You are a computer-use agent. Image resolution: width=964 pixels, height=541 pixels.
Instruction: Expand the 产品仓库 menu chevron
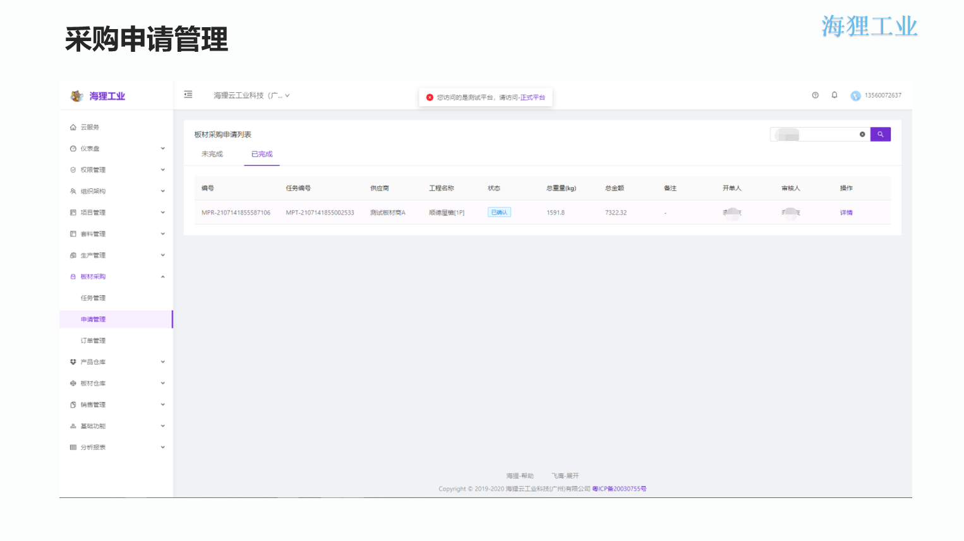click(x=163, y=362)
